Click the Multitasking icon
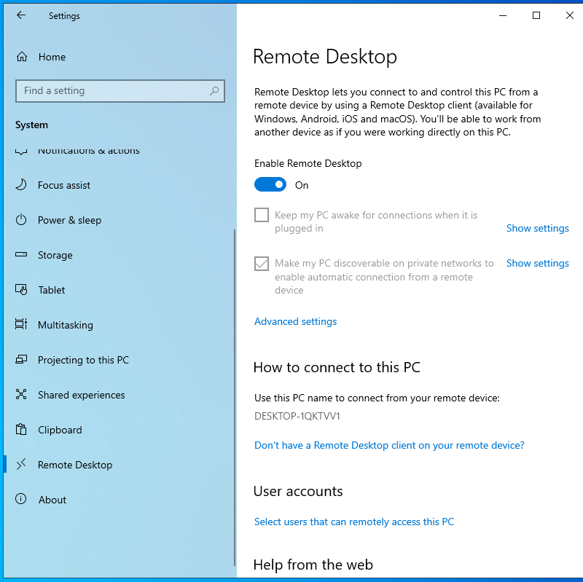 [21, 324]
